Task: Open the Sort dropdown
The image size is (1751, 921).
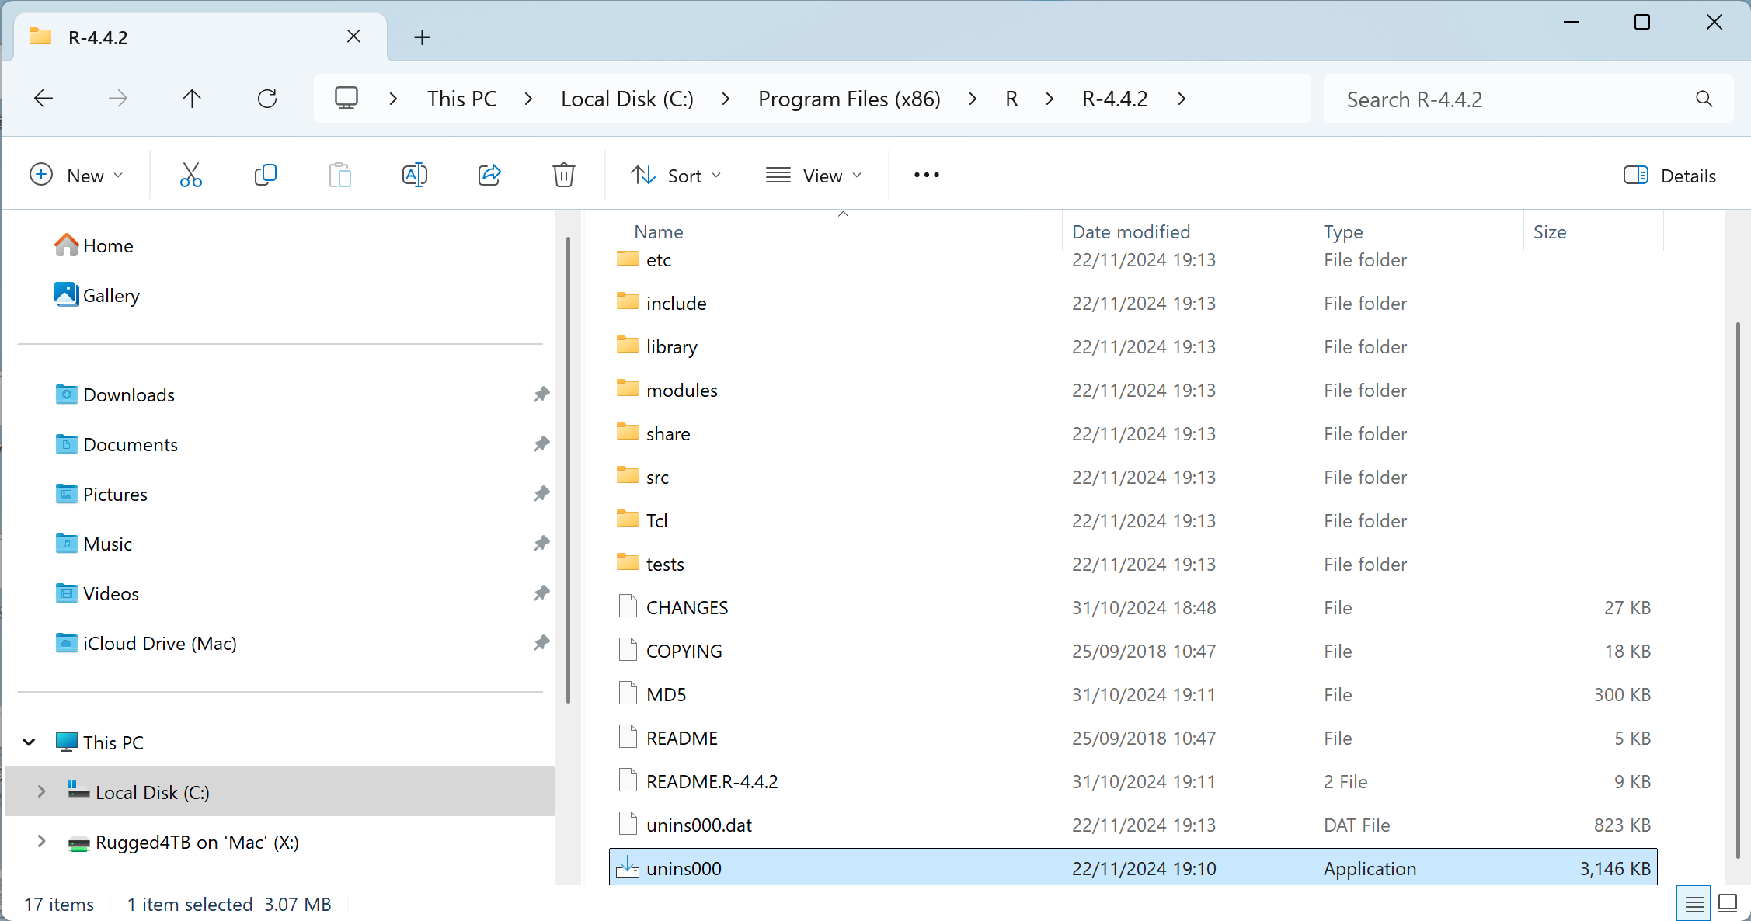Action: (x=676, y=176)
